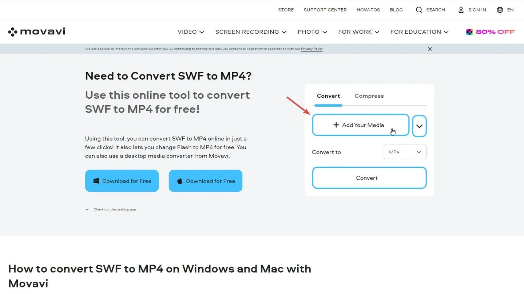
Task: Click the 'Convert to' label
Action: coord(326,152)
